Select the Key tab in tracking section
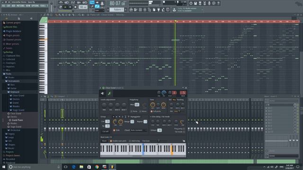Viewport: 303px width, 170px height. coord(174,100)
